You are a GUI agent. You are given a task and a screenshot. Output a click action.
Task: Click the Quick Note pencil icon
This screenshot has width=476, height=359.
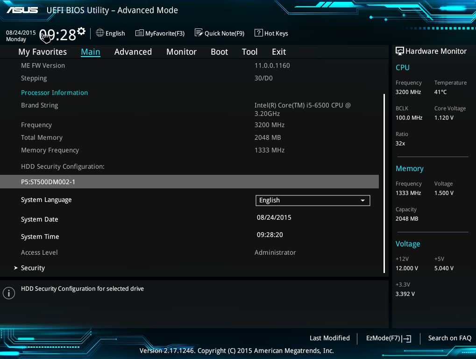[199, 33]
